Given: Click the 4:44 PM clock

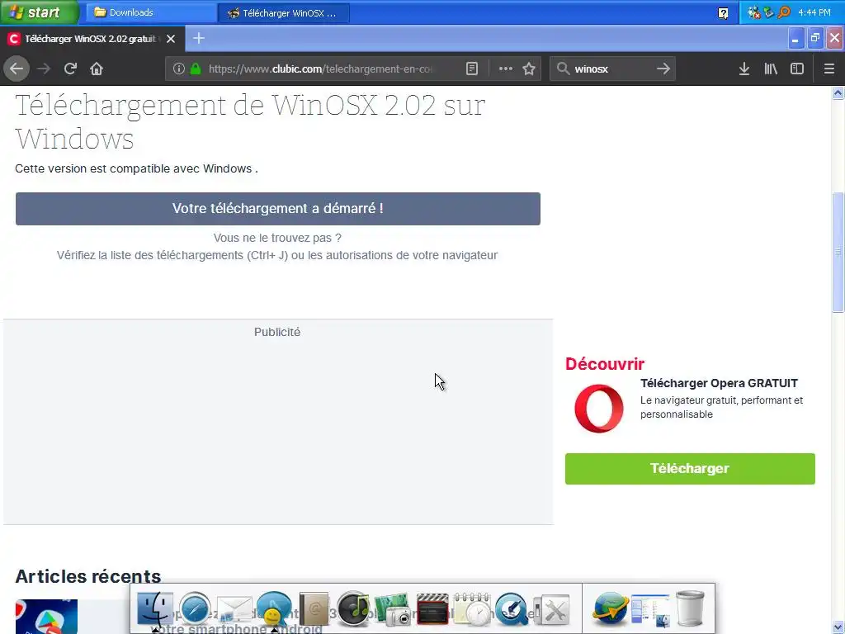Looking at the screenshot, I should point(814,12).
